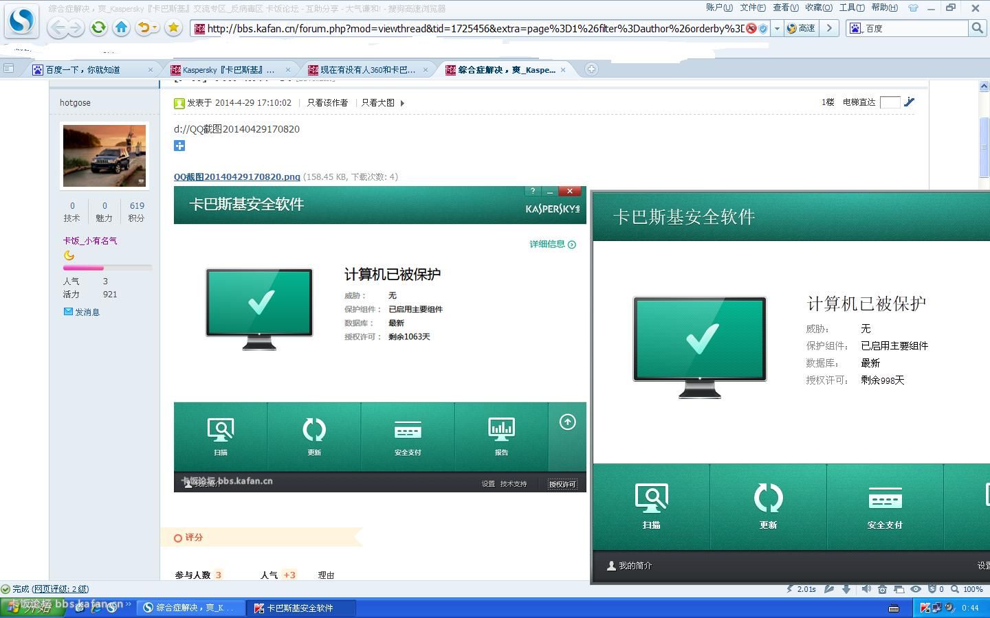Open the browser home page icon
Screen dimensions: 990x618
122,27
